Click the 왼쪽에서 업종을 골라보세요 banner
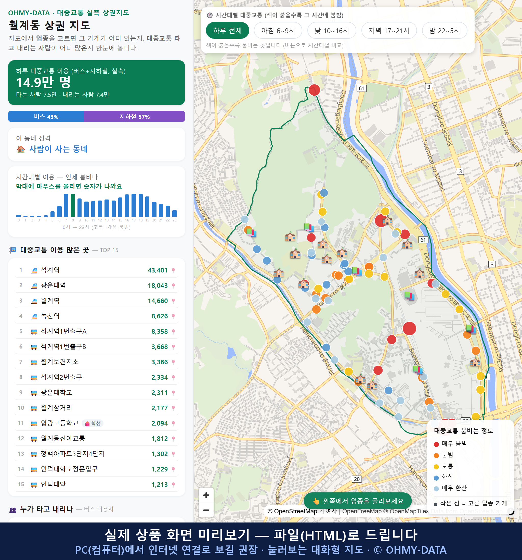This screenshot has width=522, height=560. coord(357,501)
